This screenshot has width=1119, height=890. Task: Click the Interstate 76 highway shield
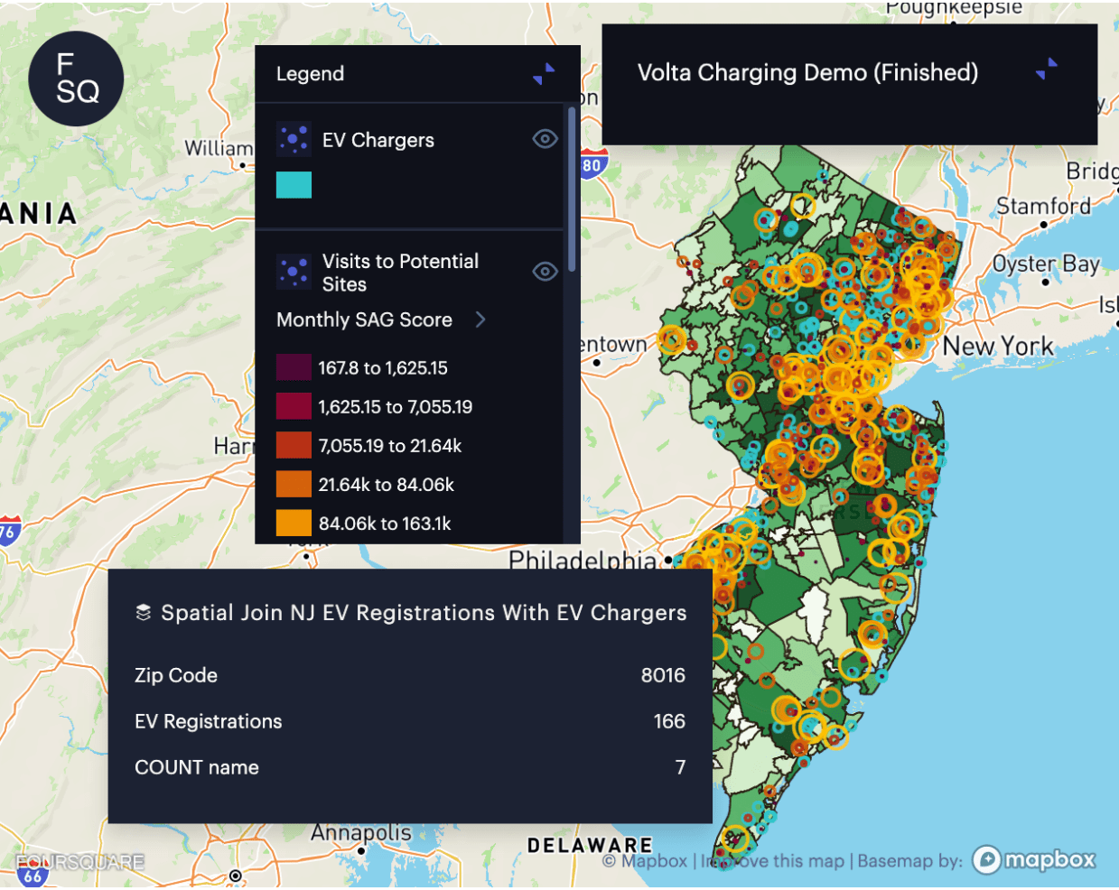pos(8,530)
